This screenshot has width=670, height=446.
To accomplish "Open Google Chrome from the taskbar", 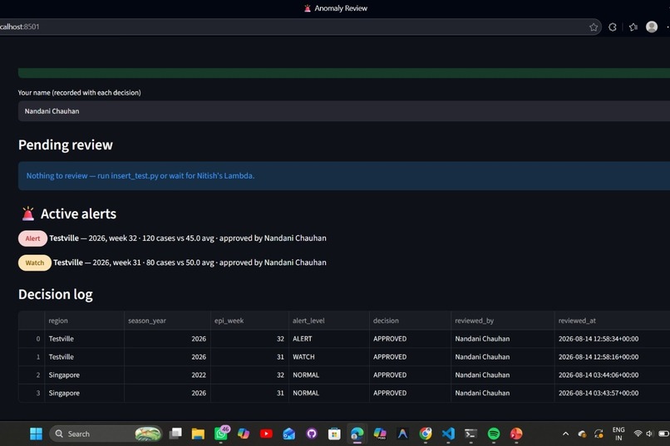I will pyautogui.click(x=425, y=434).
